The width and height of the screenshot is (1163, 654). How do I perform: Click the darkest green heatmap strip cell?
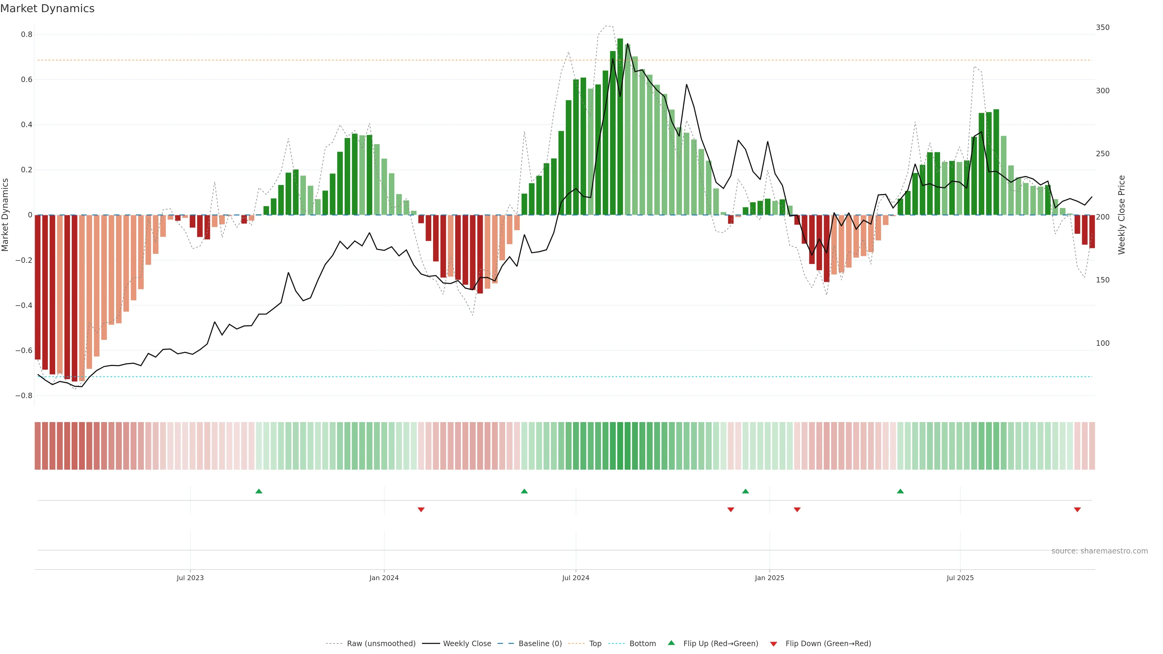[620, 446]
